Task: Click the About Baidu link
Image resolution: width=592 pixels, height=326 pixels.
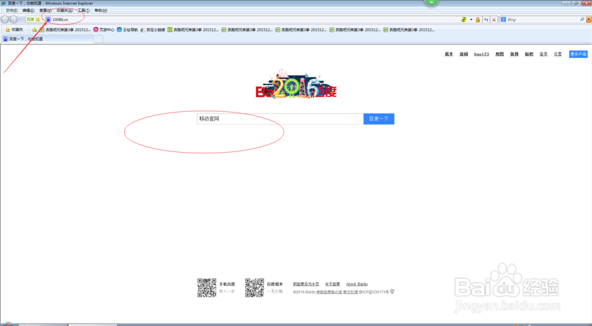Action: pos(357,284)
